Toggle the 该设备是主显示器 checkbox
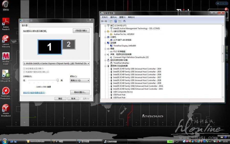230x144 pixels. pos(25,69)
